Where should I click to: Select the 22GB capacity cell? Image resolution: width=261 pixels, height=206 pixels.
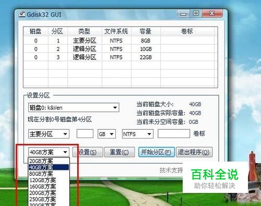[x=146, y=57]
